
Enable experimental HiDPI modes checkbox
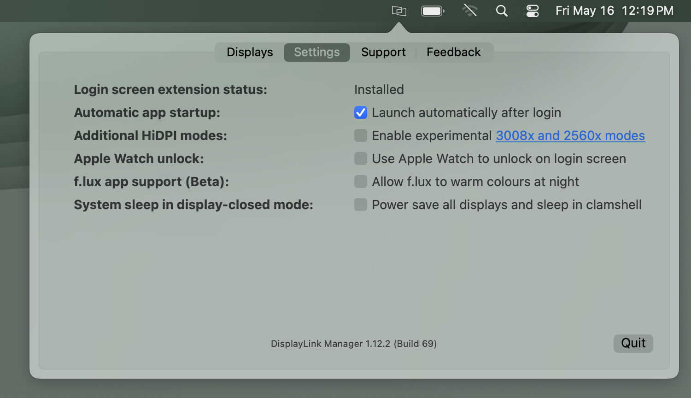coord(361,135)
